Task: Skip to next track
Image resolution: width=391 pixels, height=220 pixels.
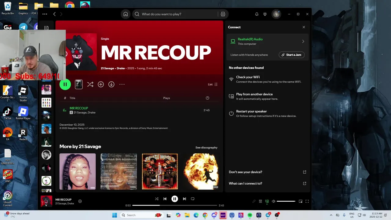Action: pos(184,199)
